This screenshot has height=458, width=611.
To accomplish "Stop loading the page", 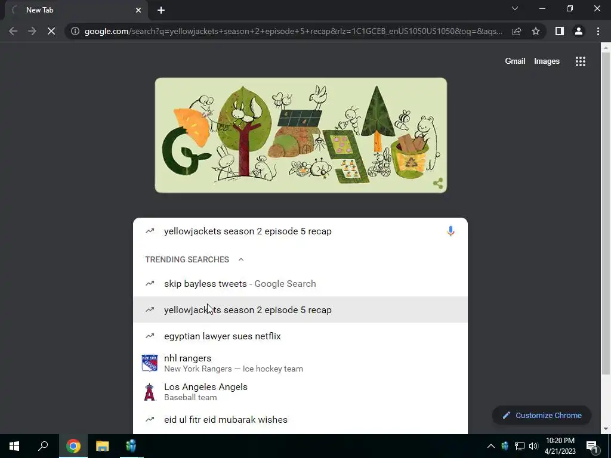I will [51, 31].
